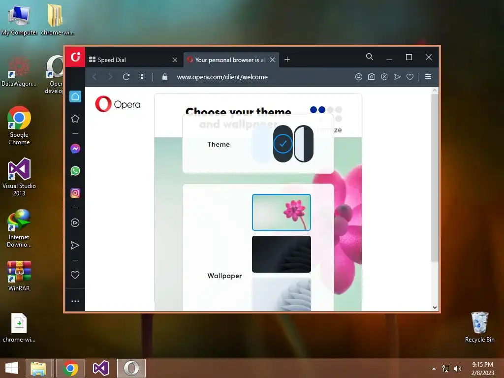
Task: Click scroll down arrow of page scrollbar
Action: 435,307
